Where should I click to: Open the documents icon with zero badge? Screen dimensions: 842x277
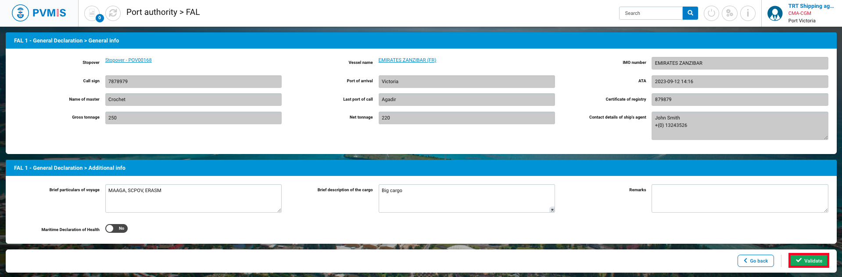point(92,13)
